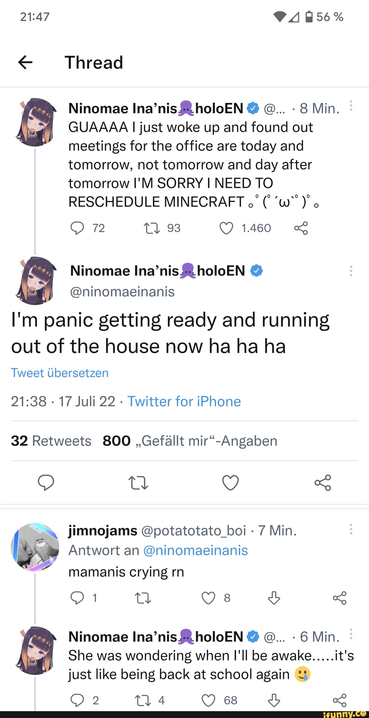The image size is (369, 718).
Task: Like jimnojams' reply tweet
Action: pyautogui.click(x=208, y=598)
